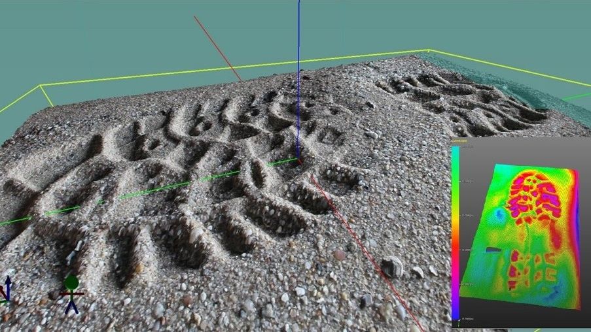
Task: Click the large pale pebble in the foreground
Action: 391,266
